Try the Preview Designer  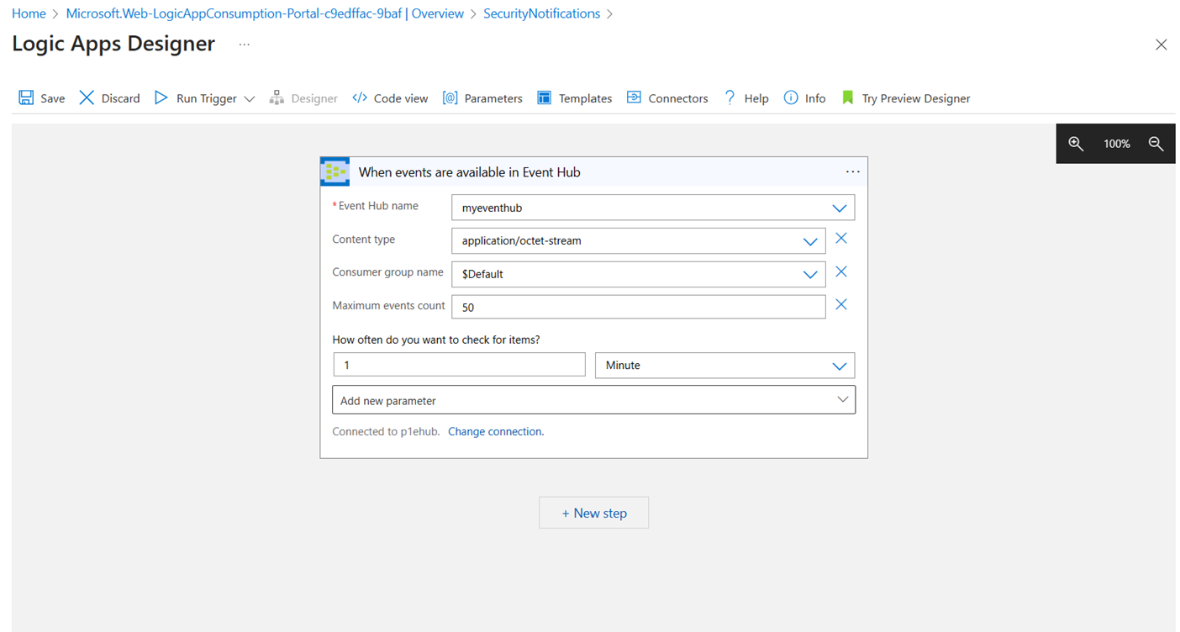(x=906, y=98)
